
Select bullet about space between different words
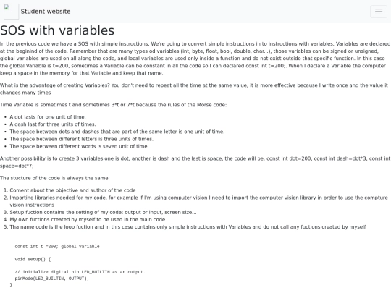pos(79,146)
